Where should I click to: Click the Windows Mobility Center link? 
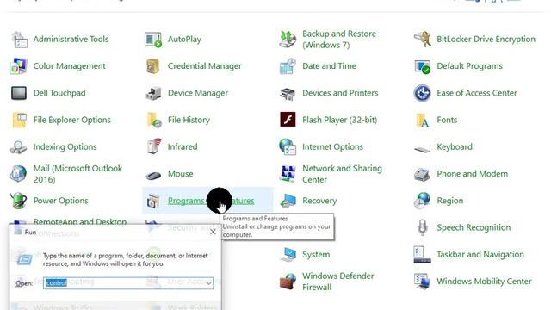(x=484, y=282)
